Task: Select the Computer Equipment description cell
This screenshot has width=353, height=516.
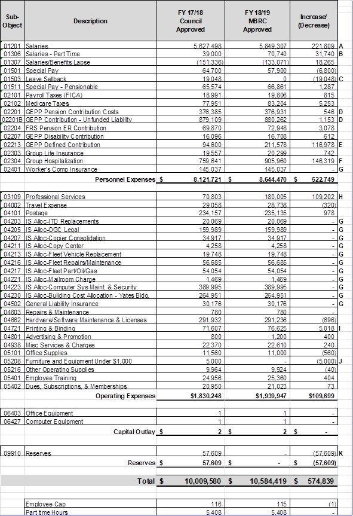Action: click(90, 422)
